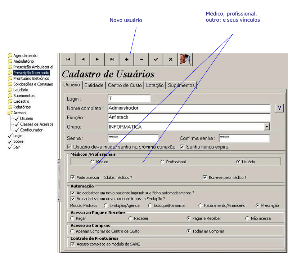Viewport: 292px width, 257px height.
Task: Open help with question mark button
Action: [279, 108]
